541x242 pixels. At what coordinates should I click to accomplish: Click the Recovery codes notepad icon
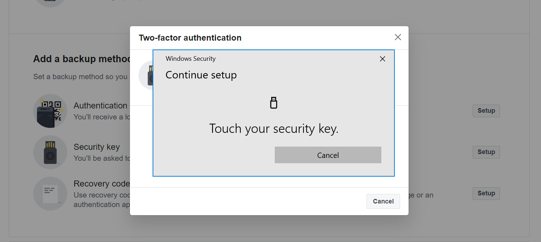coord(50,194)
